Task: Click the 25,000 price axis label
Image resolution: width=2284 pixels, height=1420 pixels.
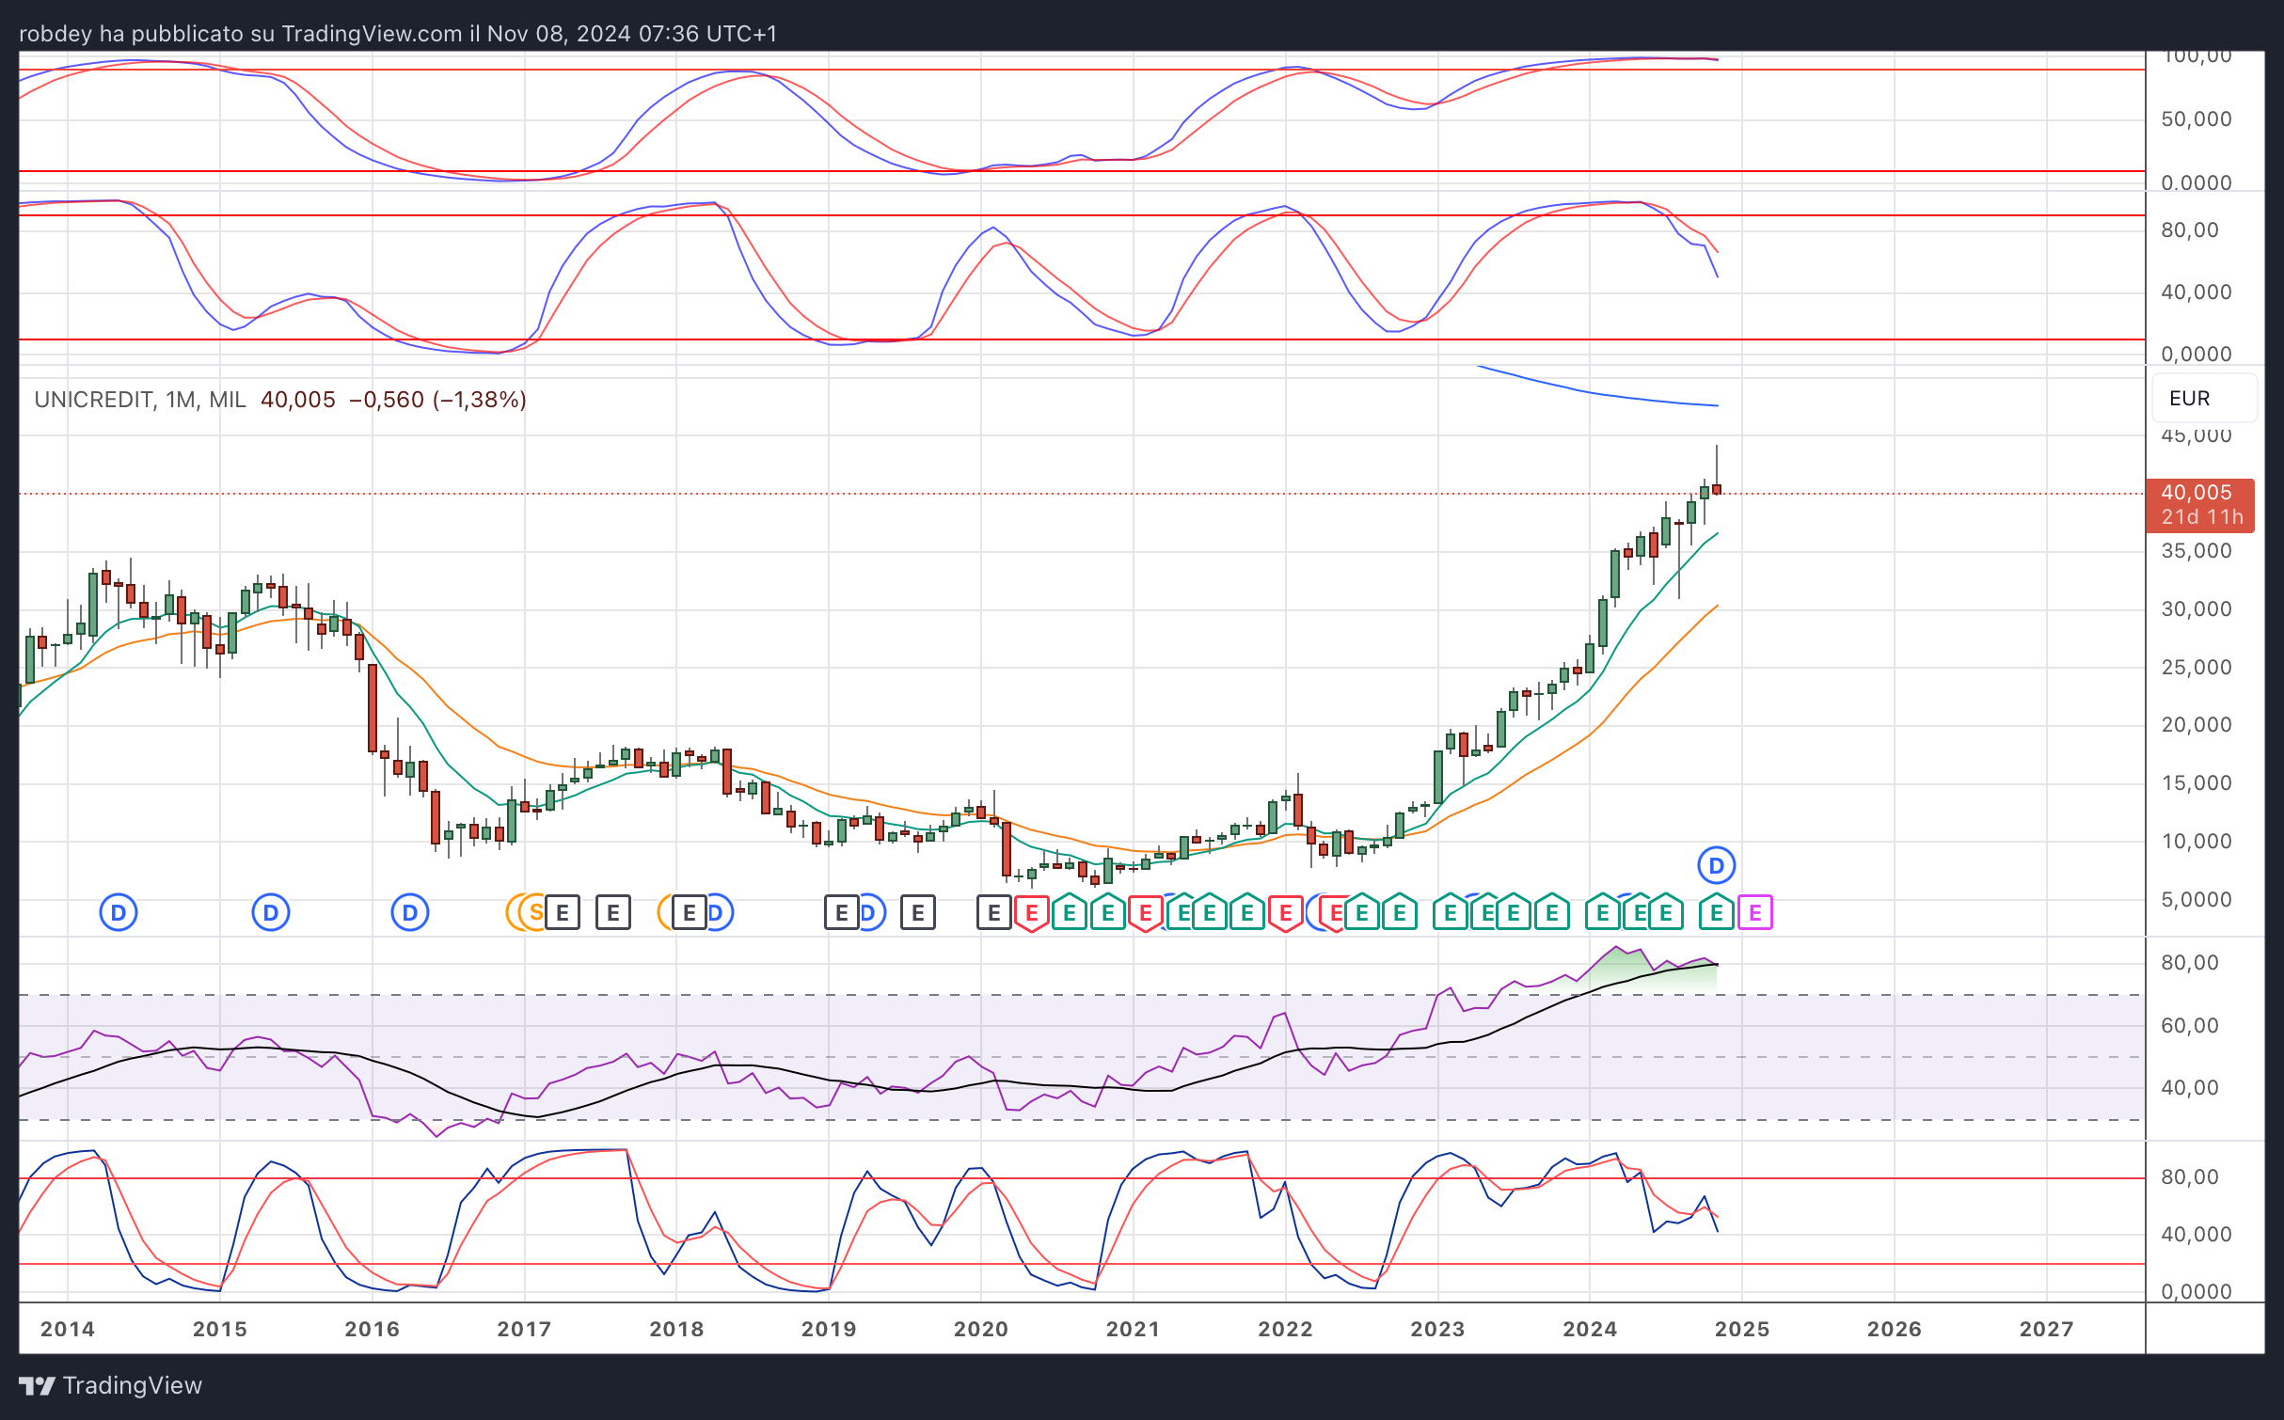Action: point(2197,668)
